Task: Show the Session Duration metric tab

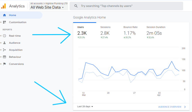Action: (x=156, y=32)
